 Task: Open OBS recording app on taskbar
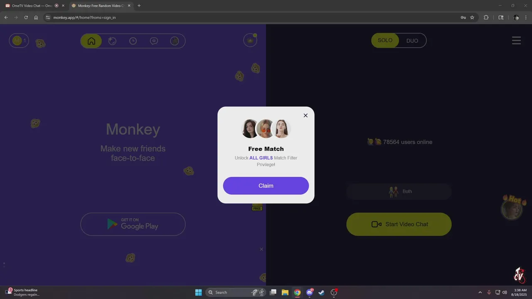pos(334,292)
